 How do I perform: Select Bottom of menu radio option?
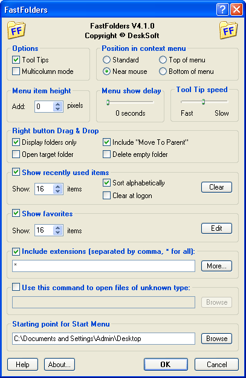coord(163,71)
